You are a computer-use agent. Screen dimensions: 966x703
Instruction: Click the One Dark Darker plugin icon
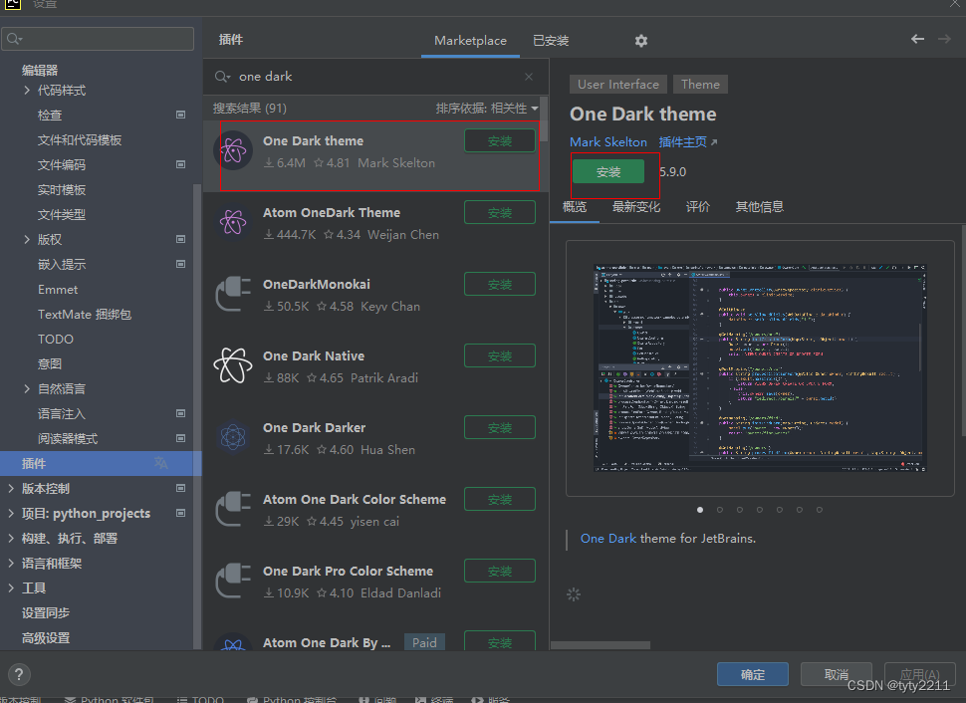tap(233, 437)
